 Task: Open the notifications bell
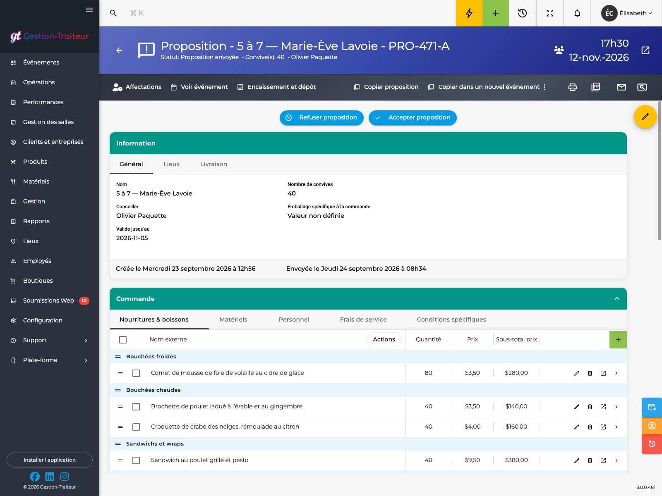coord(577,13)
